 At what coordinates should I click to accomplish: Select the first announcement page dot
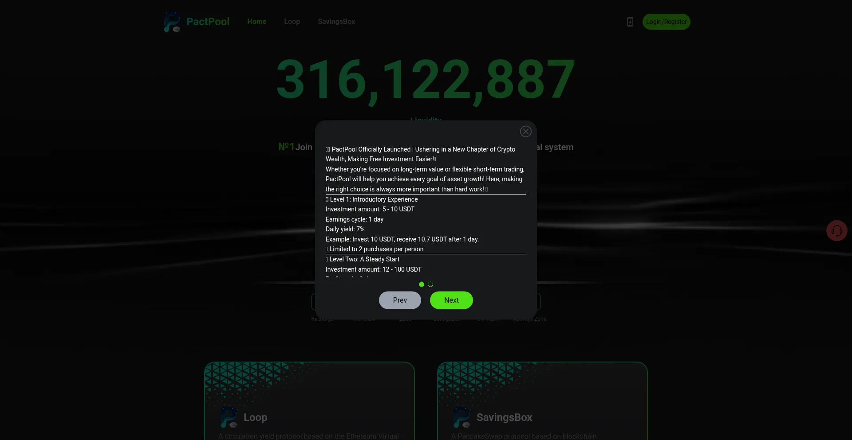tap(422, 284)
